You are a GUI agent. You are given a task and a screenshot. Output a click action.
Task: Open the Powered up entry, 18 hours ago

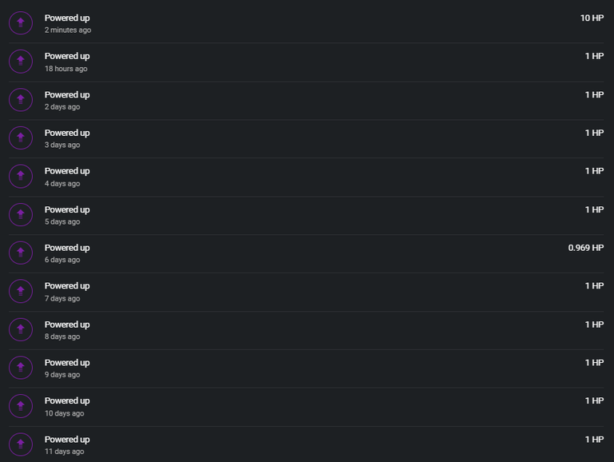pyautogui.click(x=306, y=62)
